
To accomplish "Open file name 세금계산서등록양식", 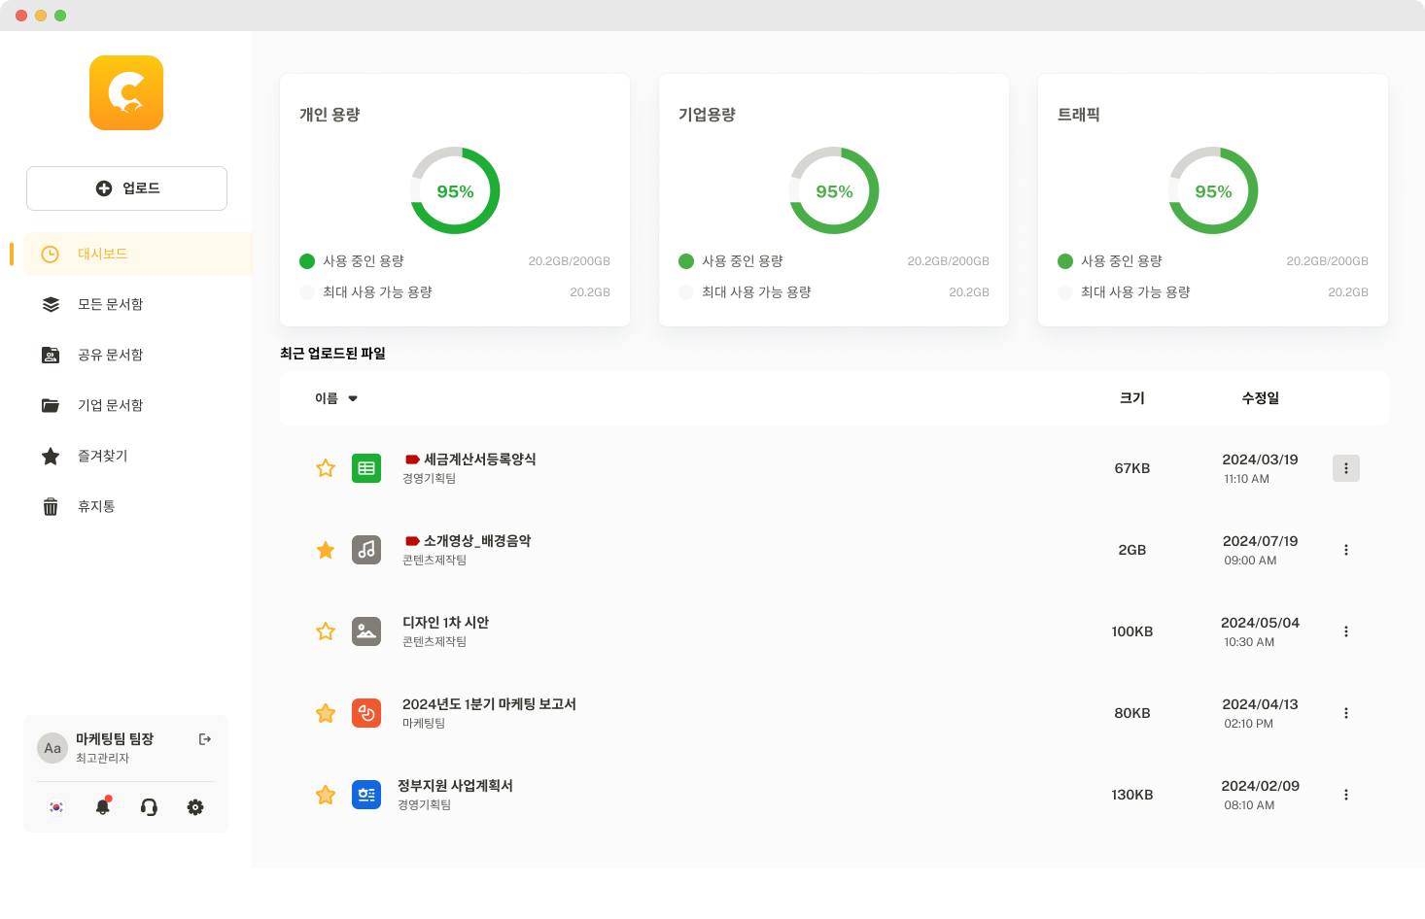I will coord(480,459).
